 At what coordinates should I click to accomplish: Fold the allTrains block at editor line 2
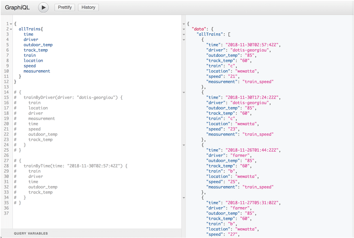point(11,29)
